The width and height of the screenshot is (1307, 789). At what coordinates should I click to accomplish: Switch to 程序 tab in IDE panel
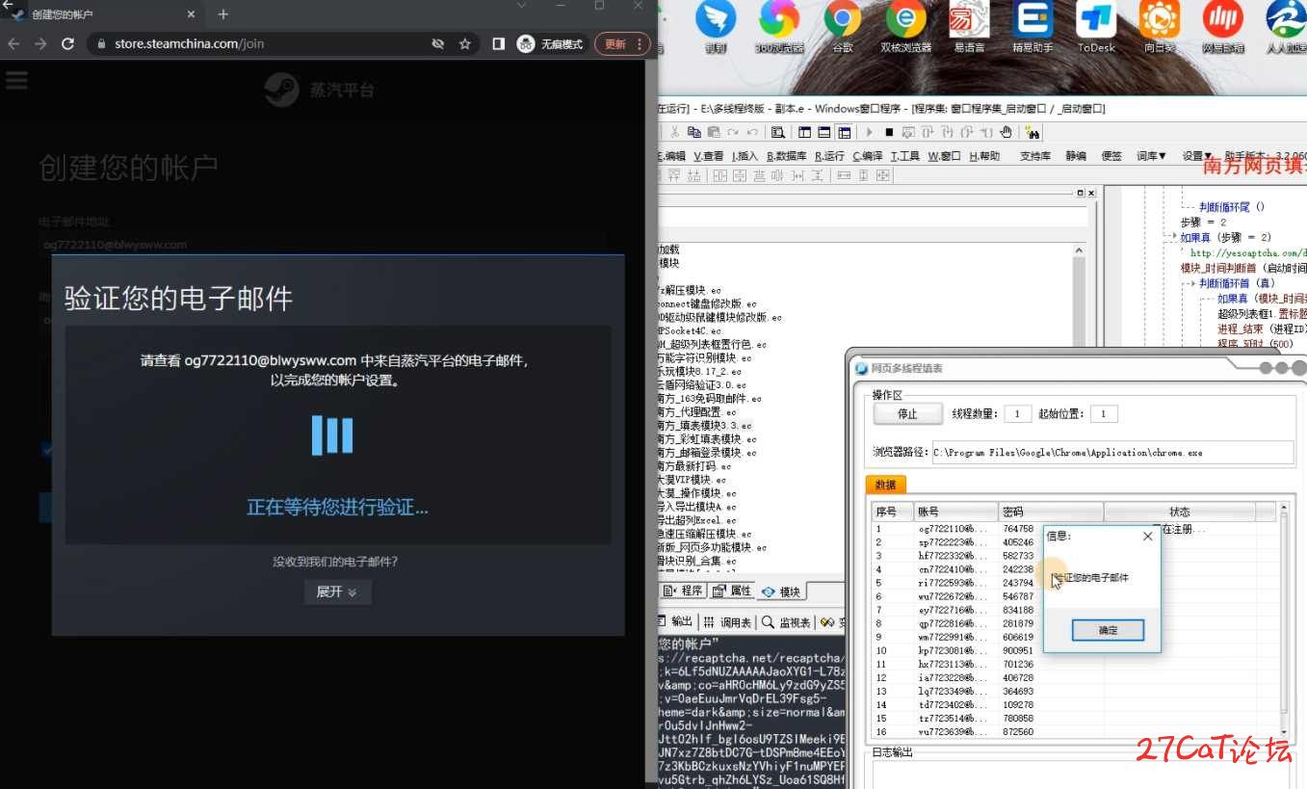pos(684,591)
